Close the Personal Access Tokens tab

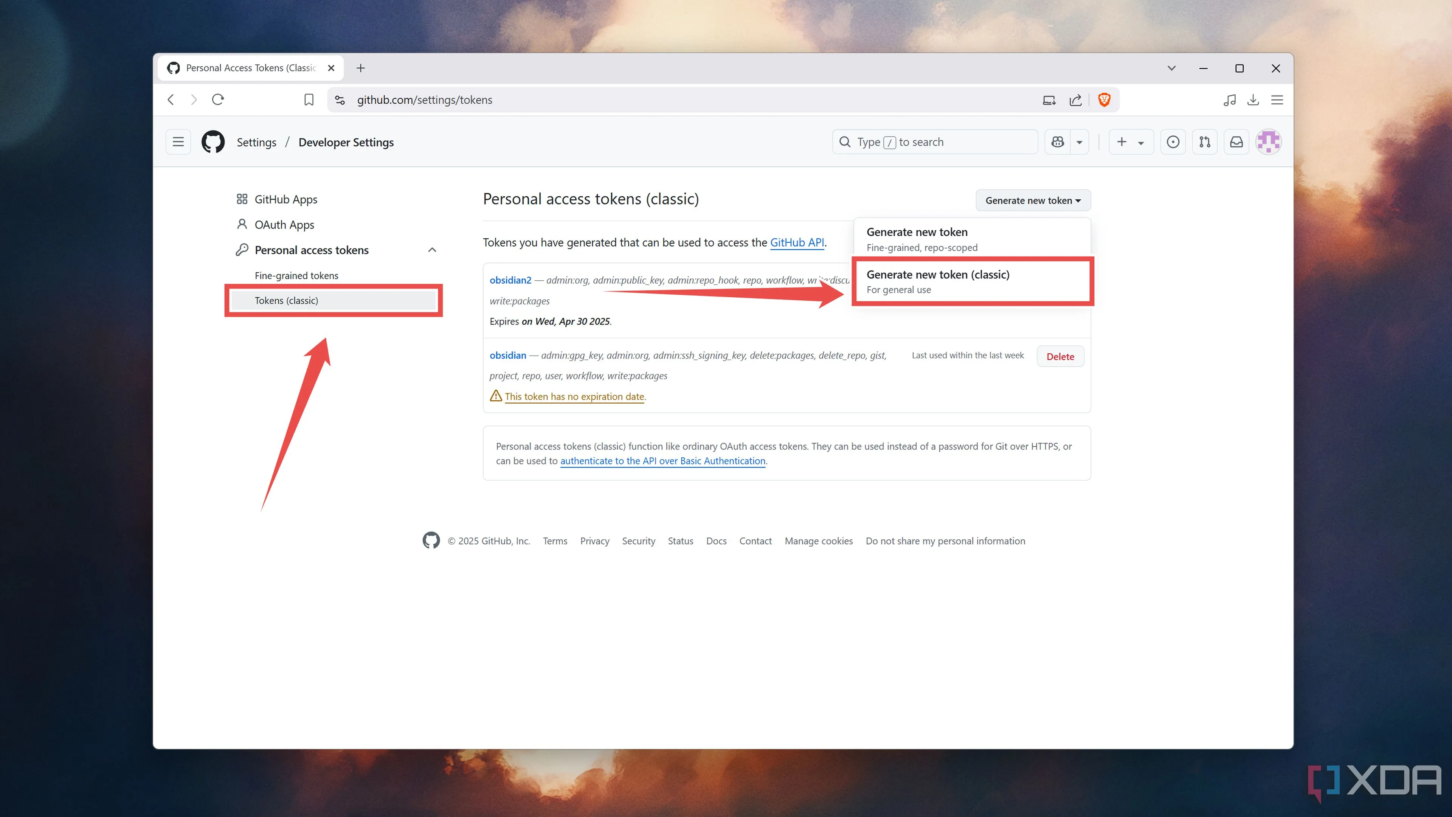[x=332, y=68]
